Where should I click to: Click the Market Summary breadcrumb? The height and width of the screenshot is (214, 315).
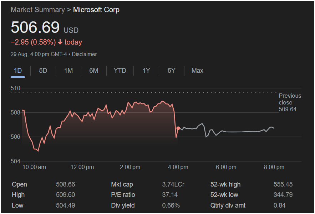(38, 10)
